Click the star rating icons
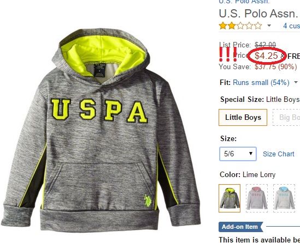Image resolution: width=300 pixels, height=243 pixels. 240,26
